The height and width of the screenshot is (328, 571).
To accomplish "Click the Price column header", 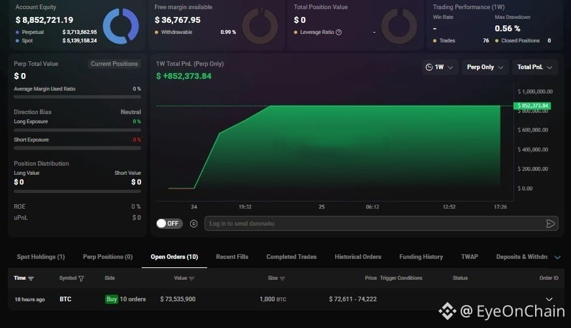I will point(370,278).
